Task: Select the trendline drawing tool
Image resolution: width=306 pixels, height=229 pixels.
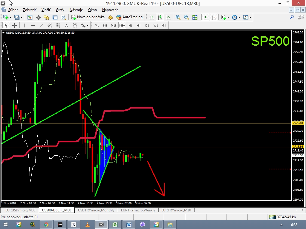Action: [41, 26]
